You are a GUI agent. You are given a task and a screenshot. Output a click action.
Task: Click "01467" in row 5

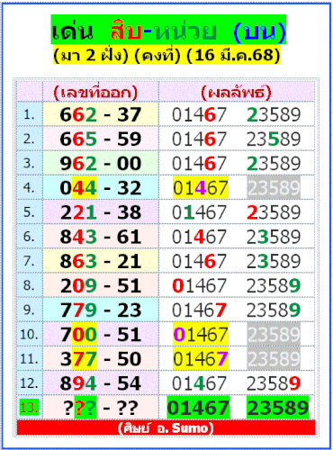(x=199, y=212)
